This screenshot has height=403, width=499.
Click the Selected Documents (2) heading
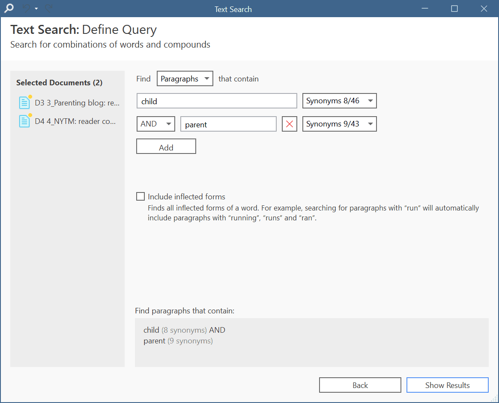59,82
